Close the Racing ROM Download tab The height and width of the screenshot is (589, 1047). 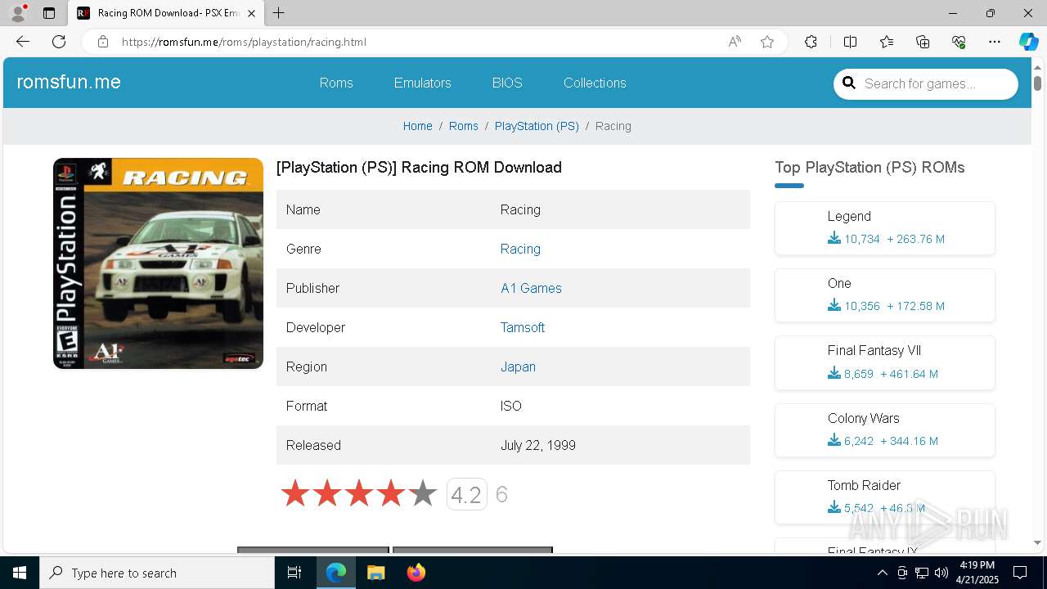click(251, 13)
